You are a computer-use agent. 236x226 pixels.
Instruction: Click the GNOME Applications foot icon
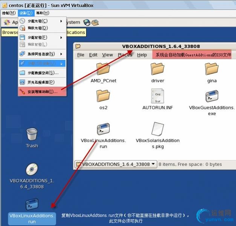7,23
